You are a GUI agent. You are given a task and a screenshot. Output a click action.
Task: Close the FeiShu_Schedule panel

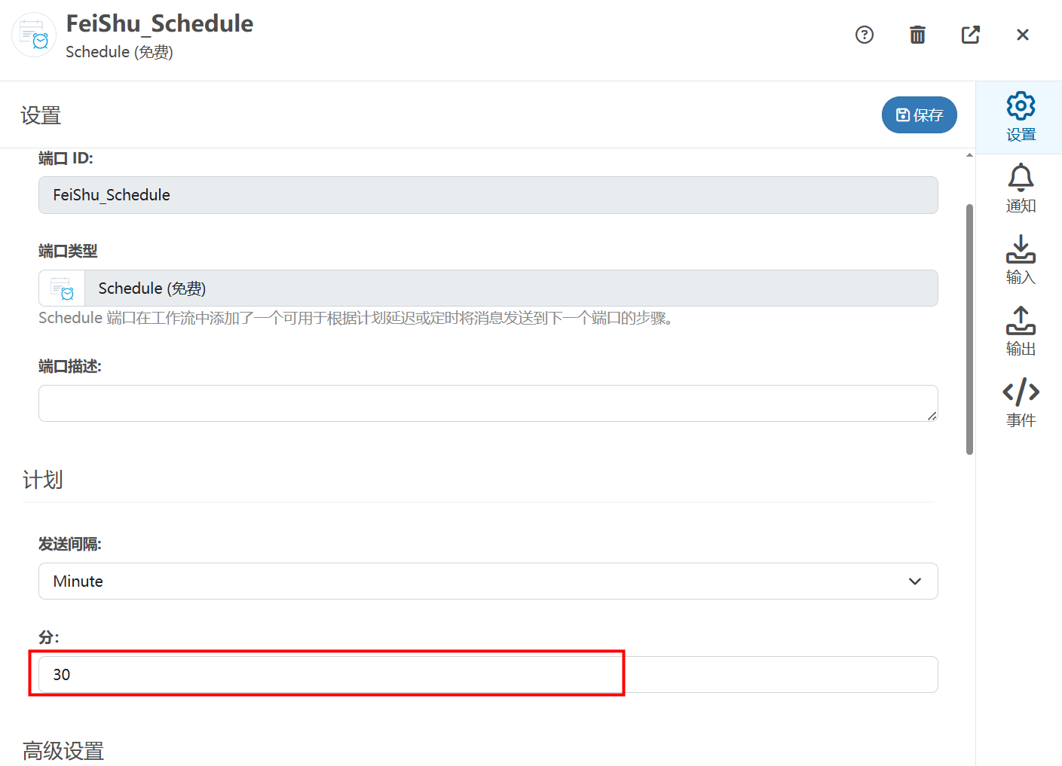click(x=1022, y=35)
